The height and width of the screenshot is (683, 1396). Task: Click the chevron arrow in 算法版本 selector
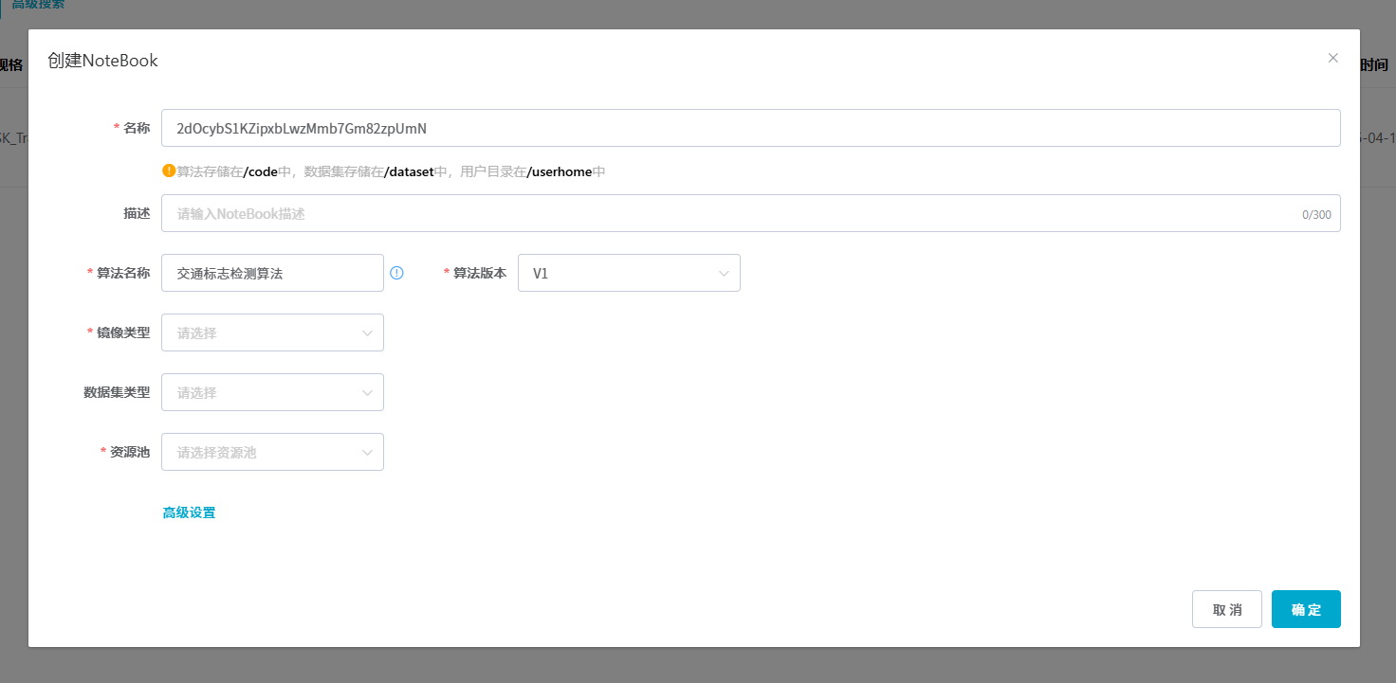724,274
